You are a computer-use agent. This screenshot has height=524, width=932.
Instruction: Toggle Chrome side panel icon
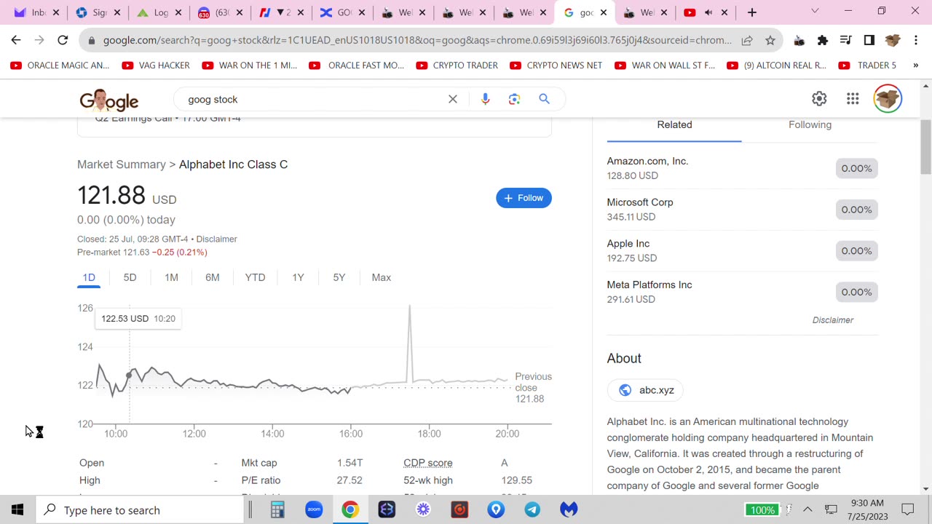[x=869, y=40]
